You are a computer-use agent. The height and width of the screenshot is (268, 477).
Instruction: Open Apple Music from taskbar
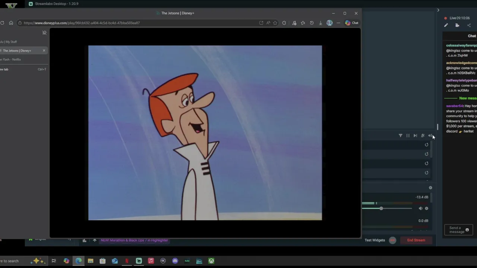pos(151,261)
